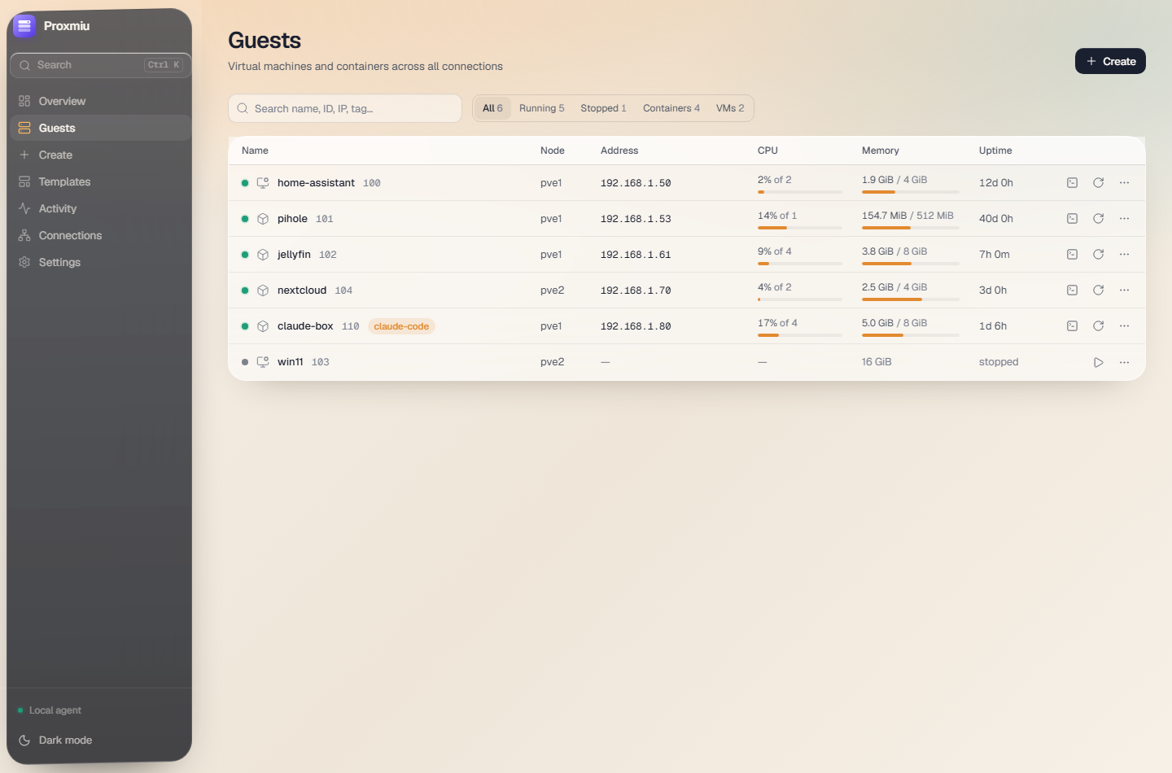Restart the home-assistant guest
This screenshot has width=1172, height=773.
click(x=1098, y=183)
